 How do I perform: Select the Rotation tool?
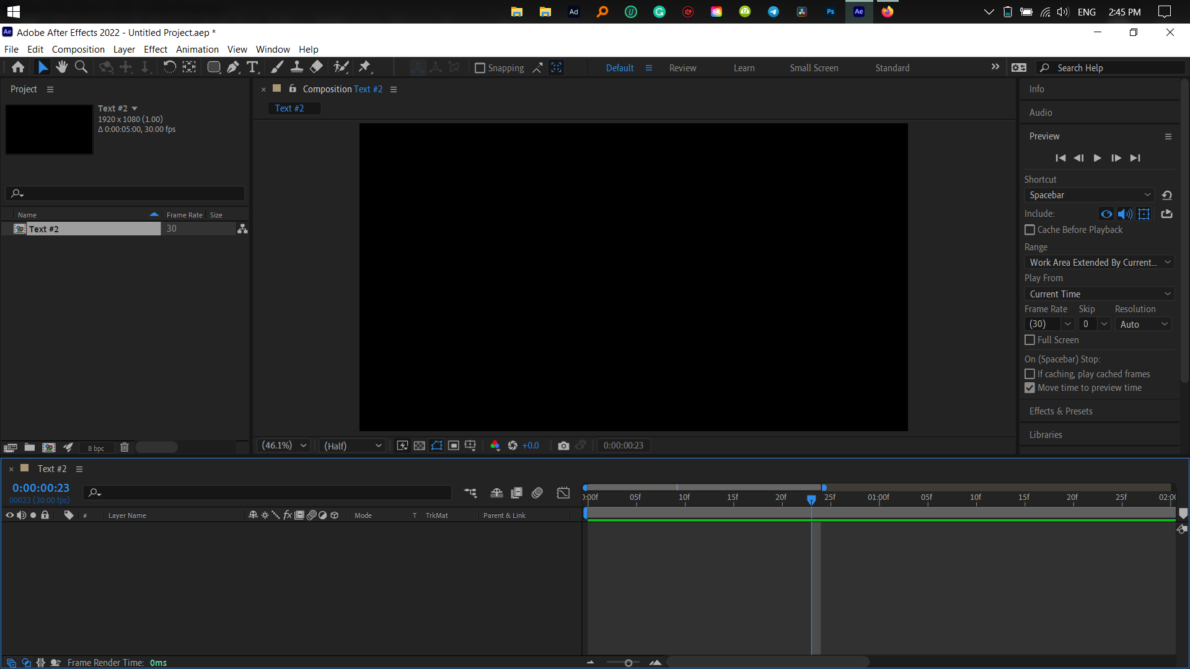pyautogui.click(x=169, y=67)
